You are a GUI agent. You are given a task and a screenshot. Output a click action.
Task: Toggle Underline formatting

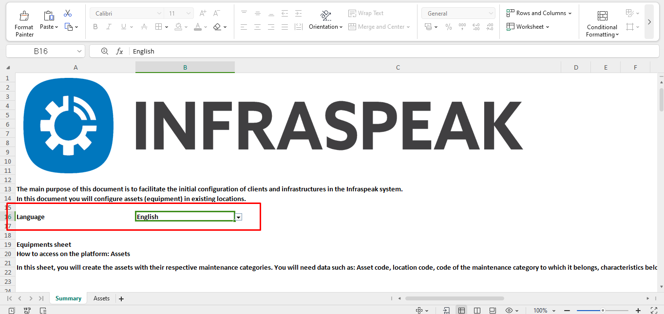pyautogui.click(x=124, y=27)
